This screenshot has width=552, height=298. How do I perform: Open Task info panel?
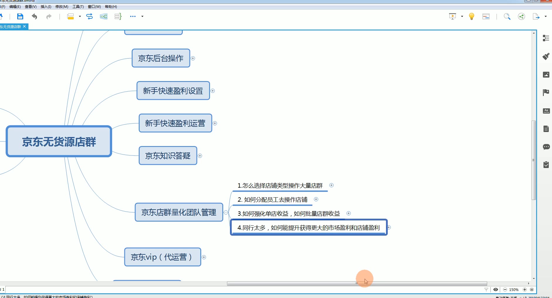pos(546,165)
